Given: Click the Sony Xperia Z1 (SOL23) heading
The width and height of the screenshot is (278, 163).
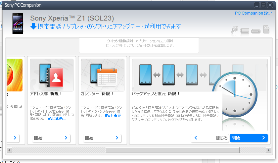Looking at the screenshot, I should click(x=72, y=18).
